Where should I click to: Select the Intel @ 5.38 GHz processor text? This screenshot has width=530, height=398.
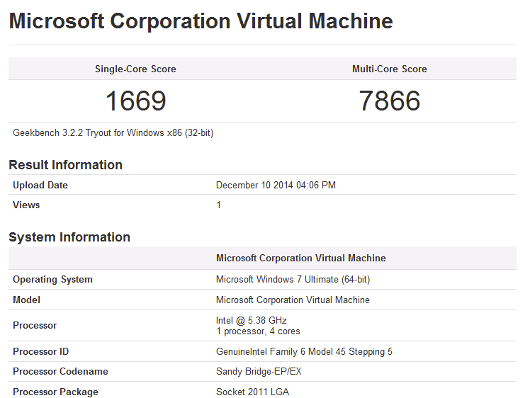click(x=251, y=320)
